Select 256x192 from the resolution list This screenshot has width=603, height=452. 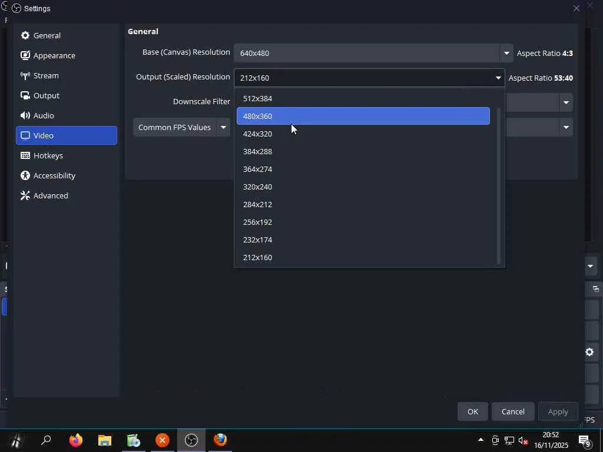363,222
